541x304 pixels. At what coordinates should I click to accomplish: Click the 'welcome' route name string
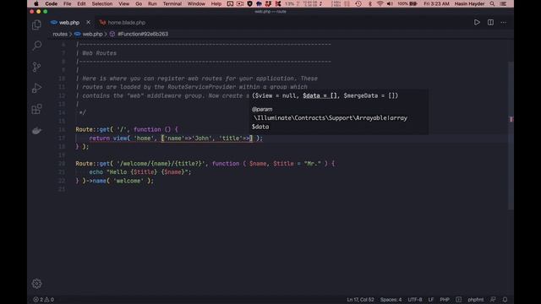pyautogui.click(x=128, y=181)
